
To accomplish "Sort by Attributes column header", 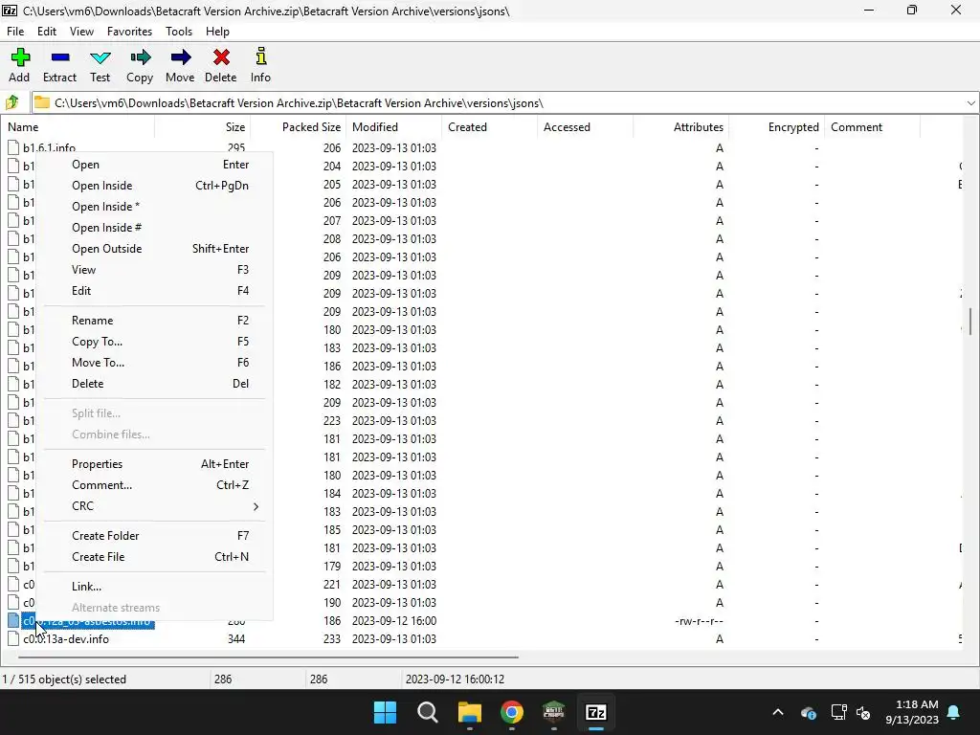I will (680, 127).
